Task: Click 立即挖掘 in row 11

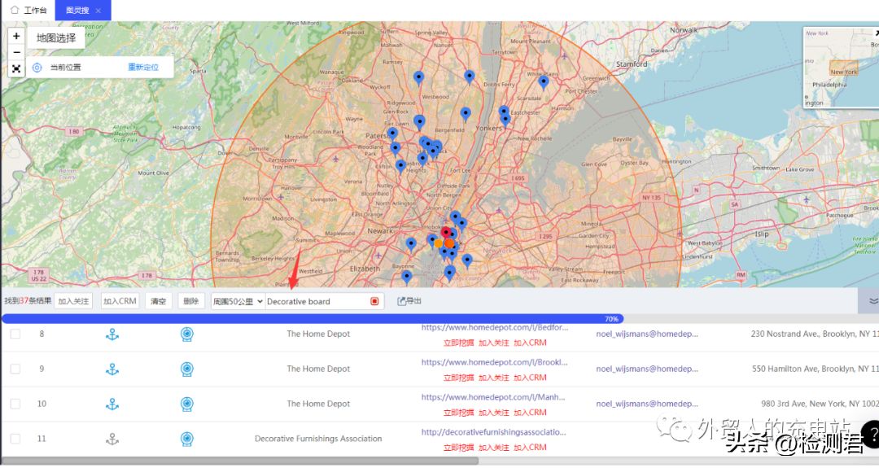Action: (x=458, y=448)
